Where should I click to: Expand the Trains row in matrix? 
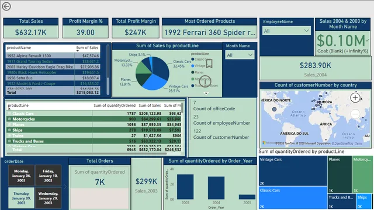pos(9,136)
